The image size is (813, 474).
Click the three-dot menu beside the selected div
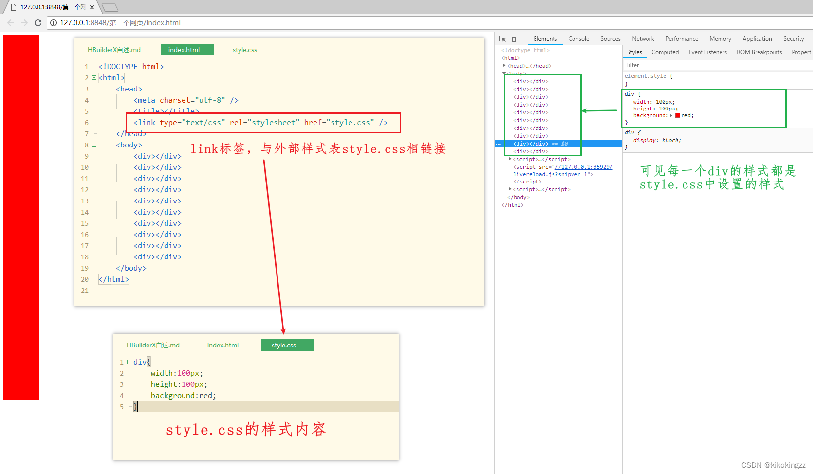click(498, 144)
